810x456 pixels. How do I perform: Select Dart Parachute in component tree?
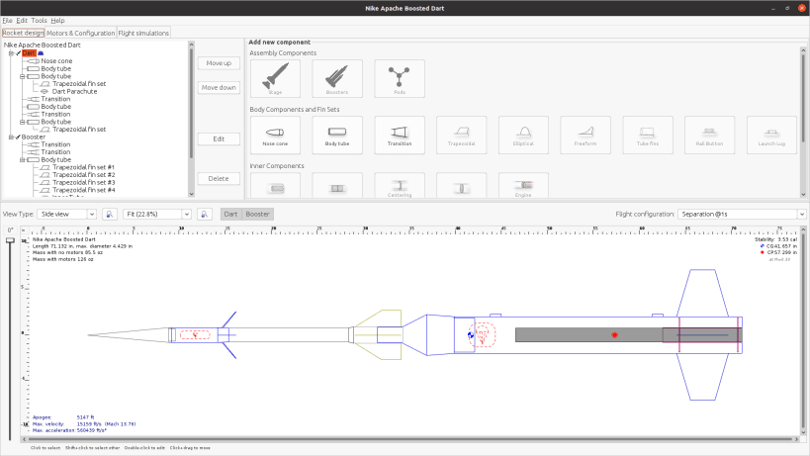pos(74,91)
